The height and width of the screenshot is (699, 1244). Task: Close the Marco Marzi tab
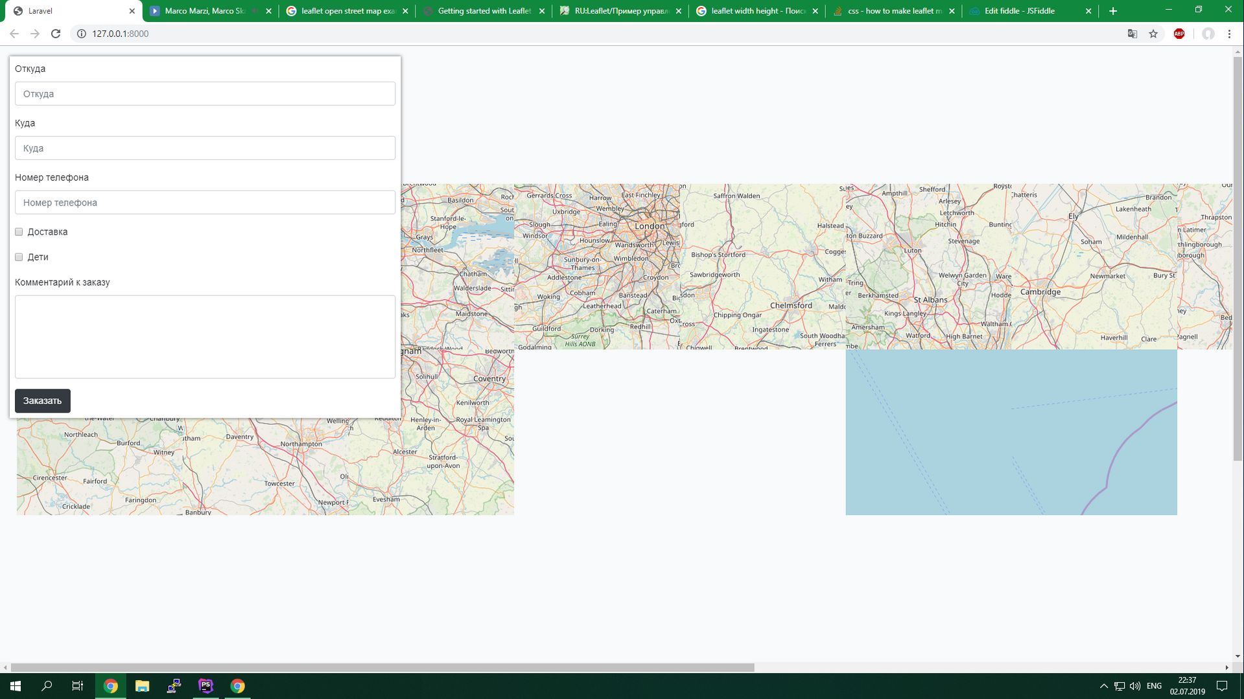268,11
